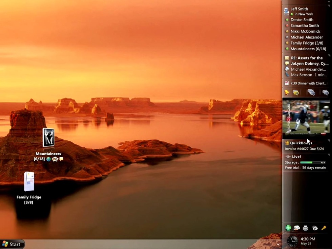Click the speaker volume icon in the sidebar tray
The height and width of the screenshot is (249, 332).
[314, 228]
